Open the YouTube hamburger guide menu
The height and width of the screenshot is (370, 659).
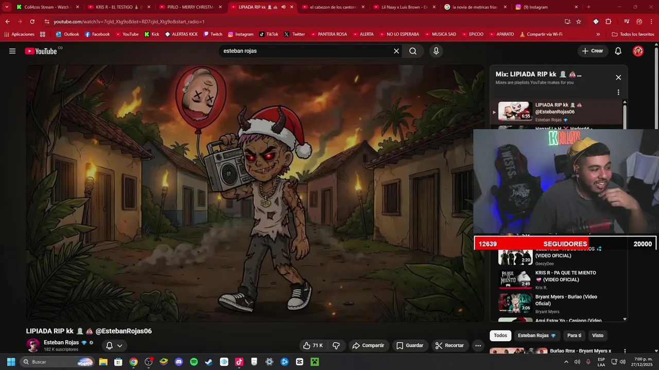12,51
